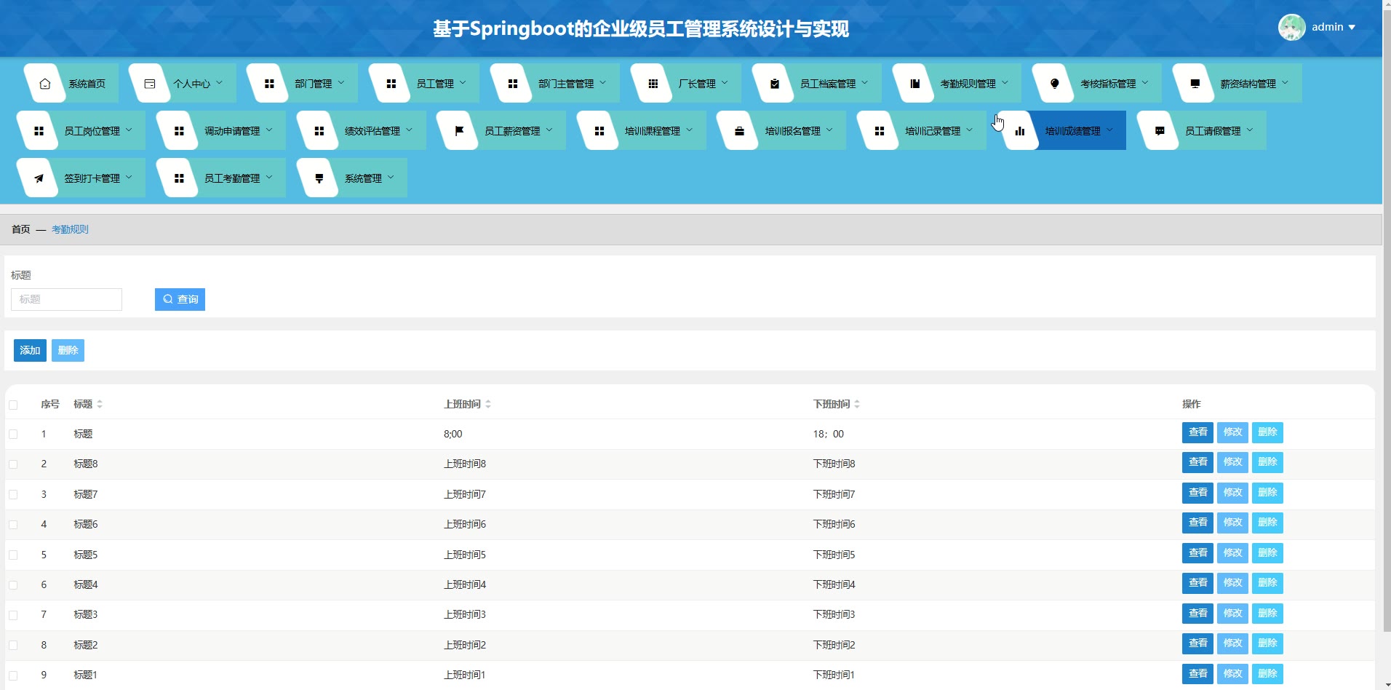Click the 查询 search button
The image size is (1391, 690).
tap(180, 299)
